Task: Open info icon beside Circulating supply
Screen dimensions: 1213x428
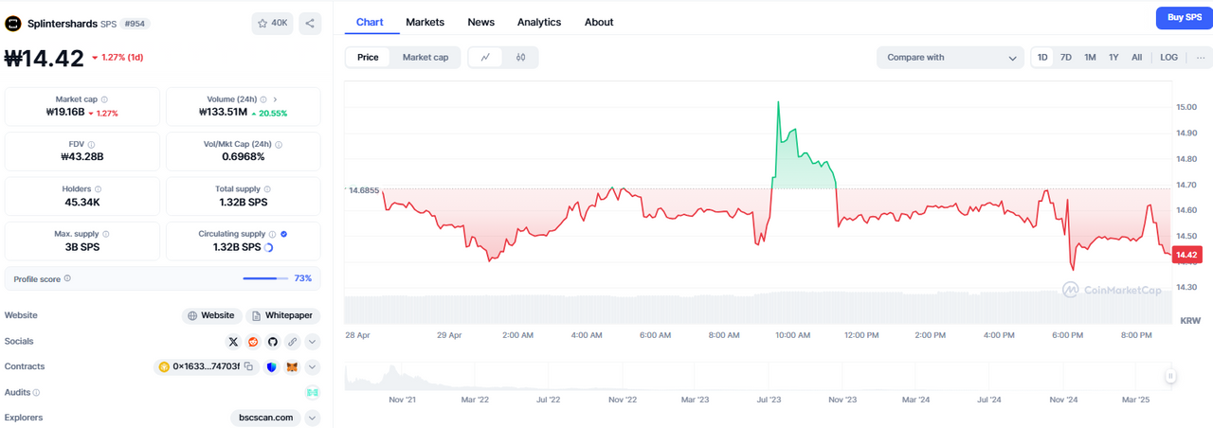Action: click(273, 234)
